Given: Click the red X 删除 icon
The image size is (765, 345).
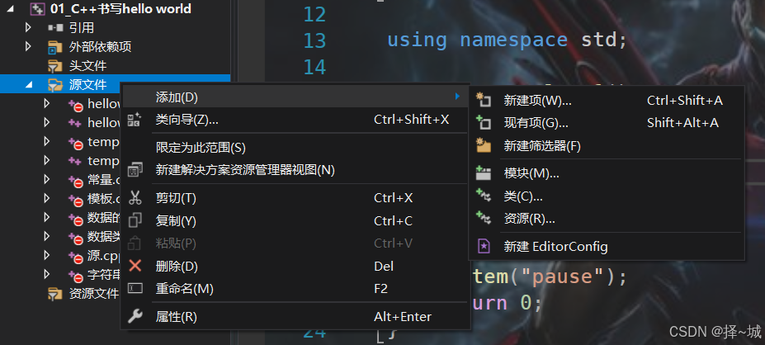Looking at the screenshot, I should [x=135, y=266].
